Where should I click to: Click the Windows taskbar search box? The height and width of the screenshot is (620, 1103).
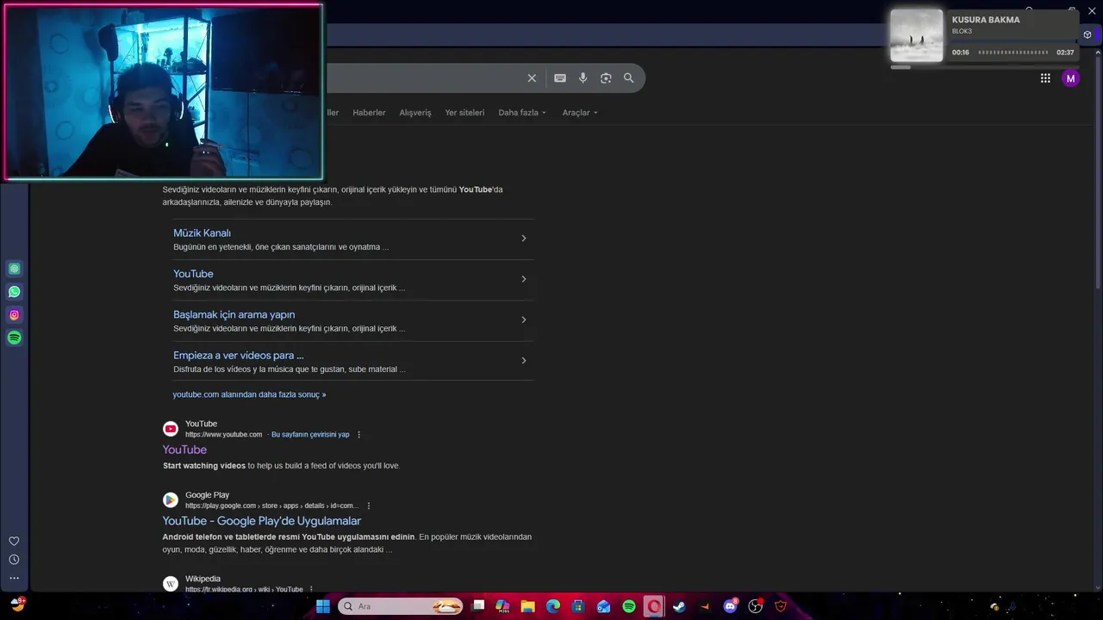pos(401,606)
